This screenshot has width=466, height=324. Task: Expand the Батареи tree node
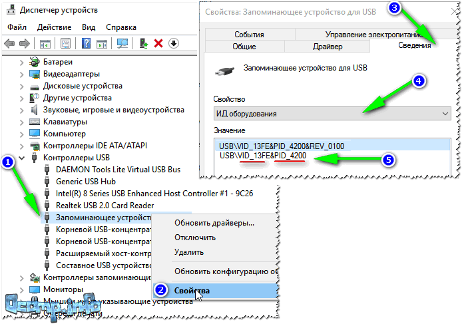click(x=22, y=62)
